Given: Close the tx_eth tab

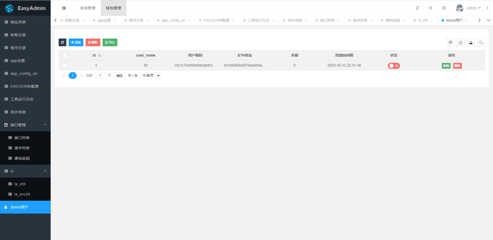Looking at the screenshot, I should [x=432, y=21].
